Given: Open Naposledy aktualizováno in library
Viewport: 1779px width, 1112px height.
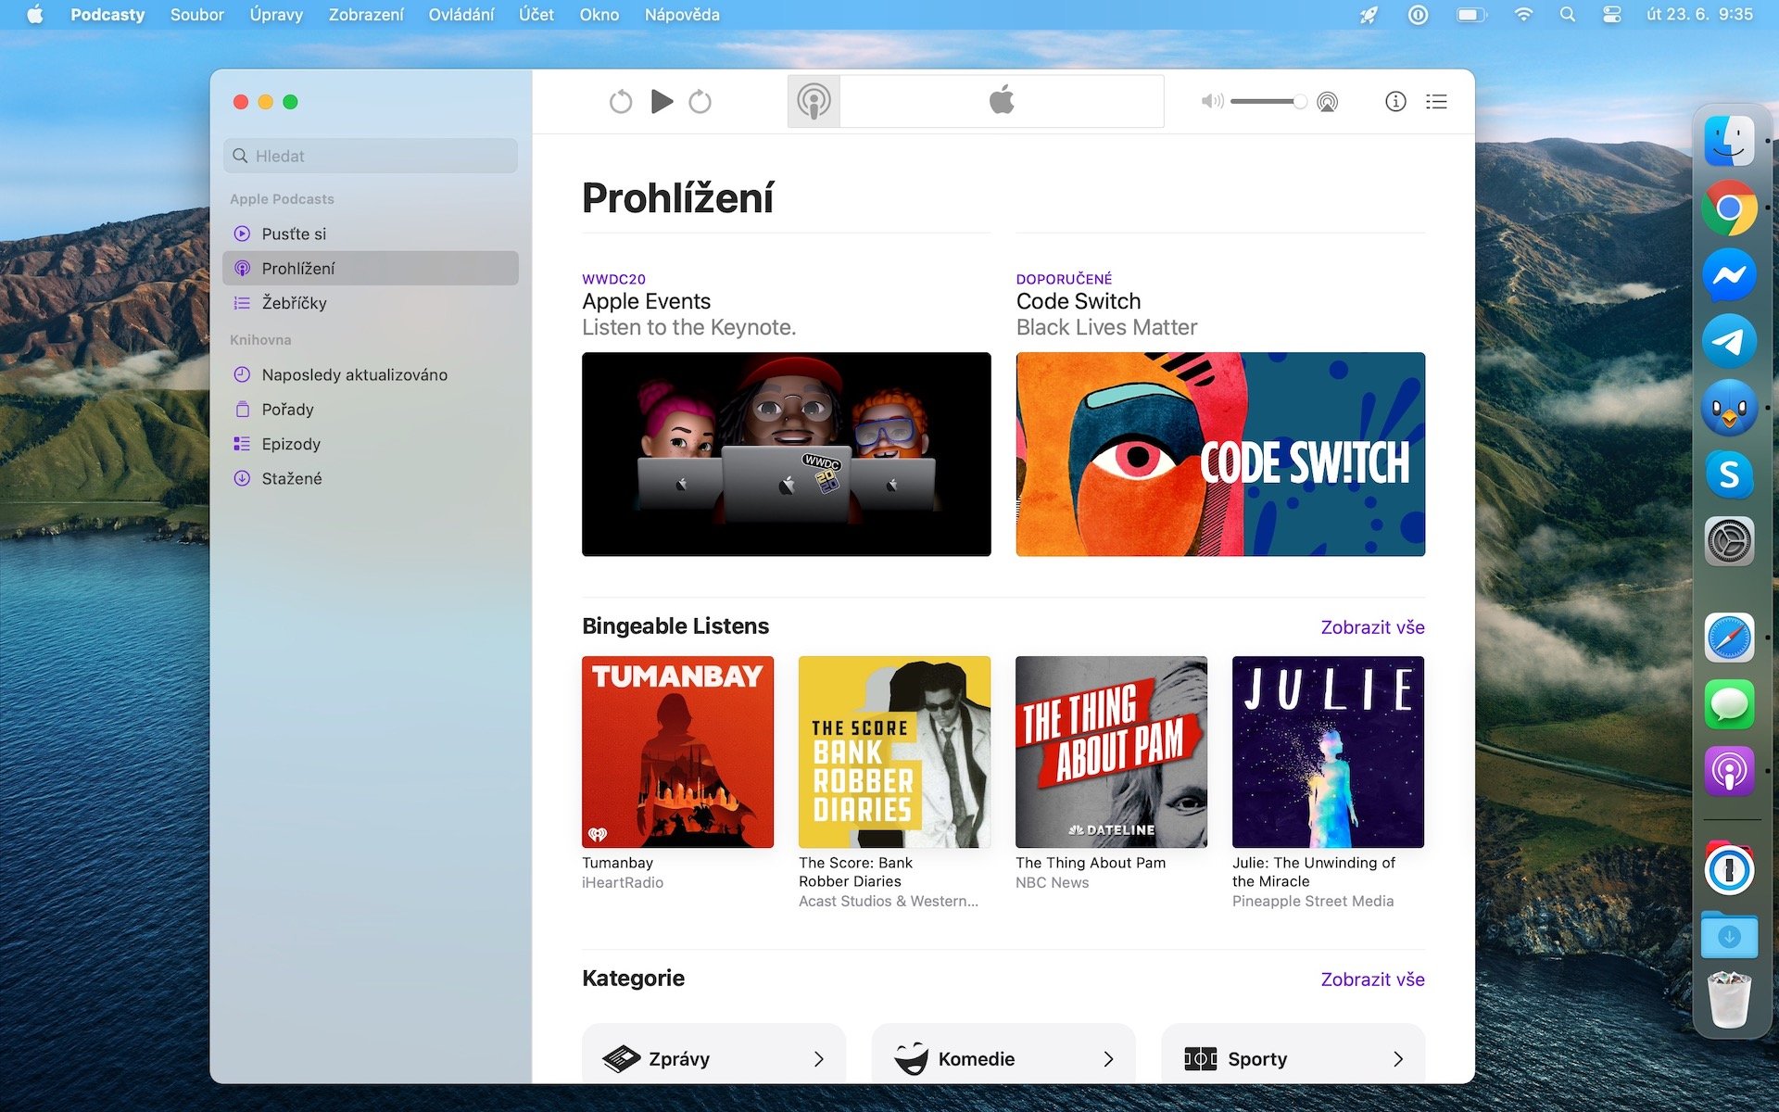Looking at the screenshot, I should pos(371,374).
